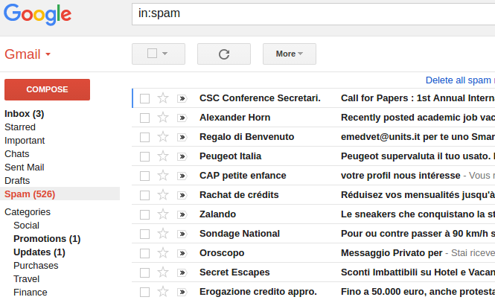Click importance marker for Oroscopo
The width and height of the screenshot is (495, 300).
tap(182, 253)
